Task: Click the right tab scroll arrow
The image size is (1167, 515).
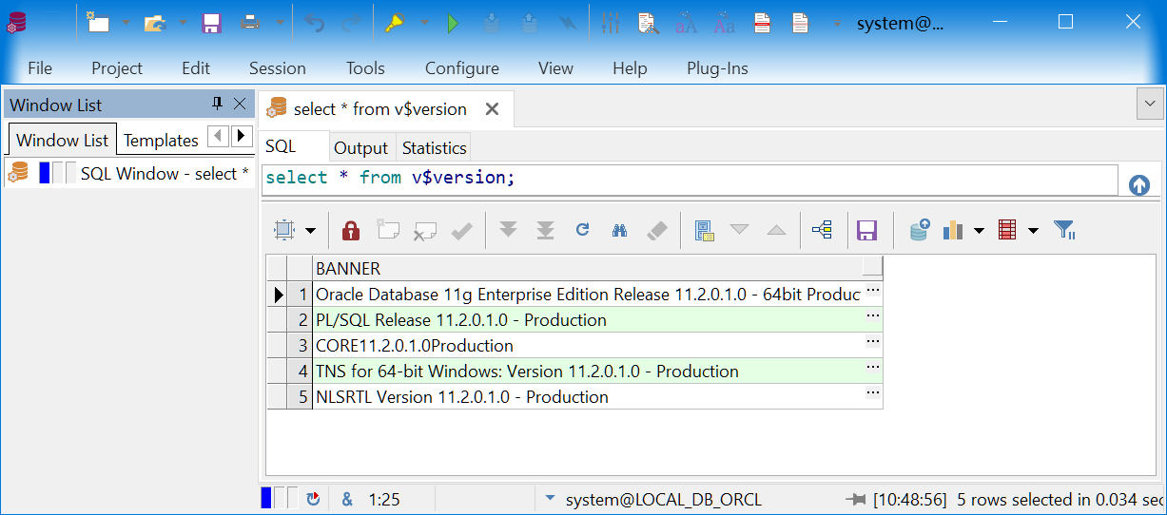Action: pos(242,136)
